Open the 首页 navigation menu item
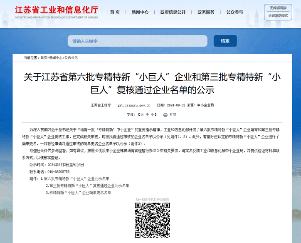This screenshot has width=301, height=243. pyautogui.click(x=115, y=12)
